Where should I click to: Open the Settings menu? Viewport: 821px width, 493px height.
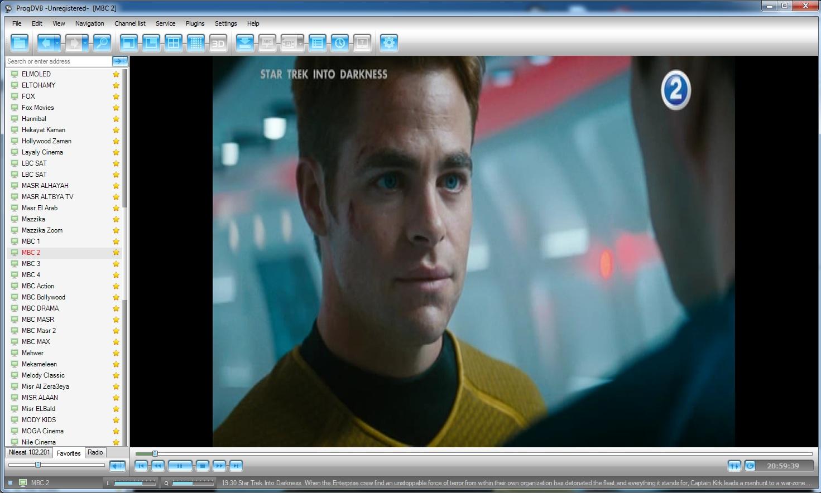click(225, 23)
